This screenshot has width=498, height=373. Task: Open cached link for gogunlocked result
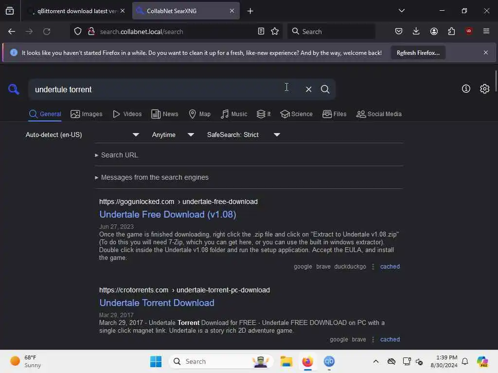(390, 267)
